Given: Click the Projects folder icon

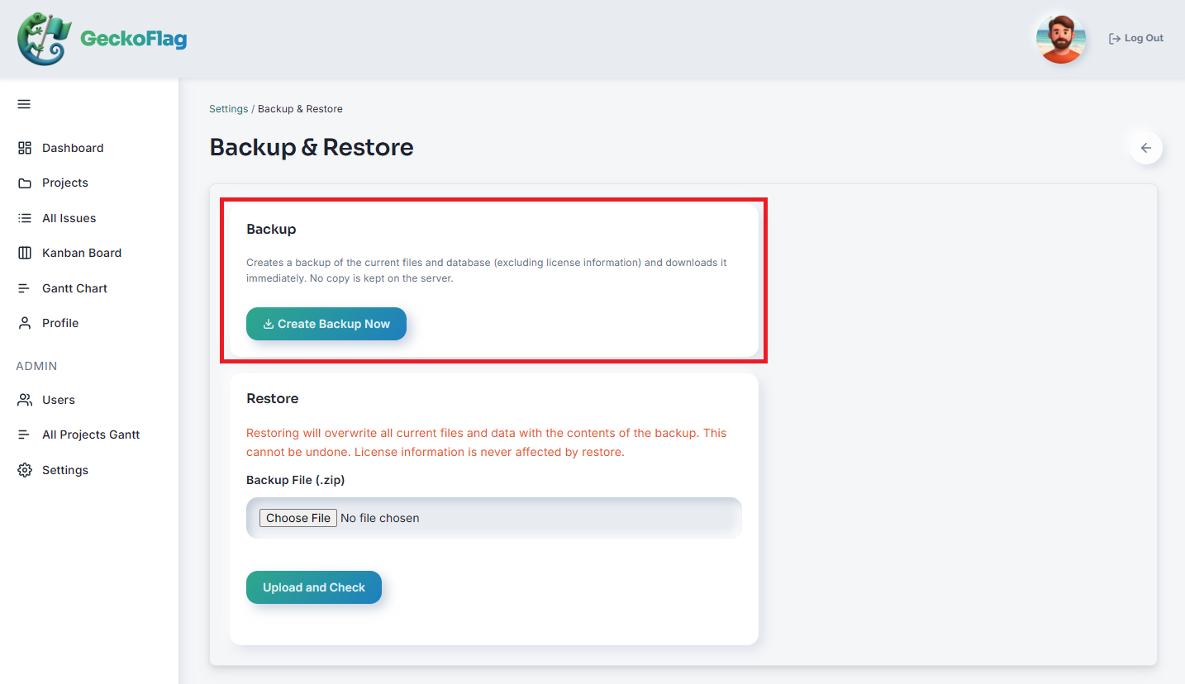Looking at the screenshot, I should click(x=25, y=183).
